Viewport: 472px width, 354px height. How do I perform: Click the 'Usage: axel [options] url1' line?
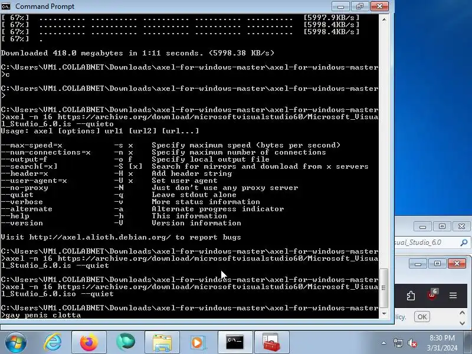[x=100, y=131]
